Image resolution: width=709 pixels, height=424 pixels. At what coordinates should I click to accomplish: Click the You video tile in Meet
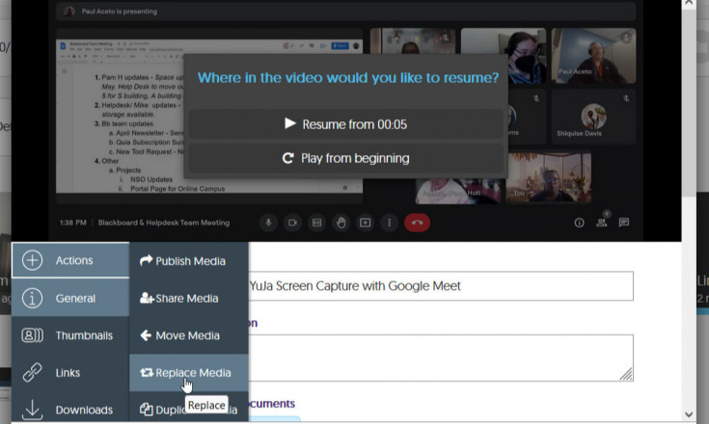[x=549, y=176]
